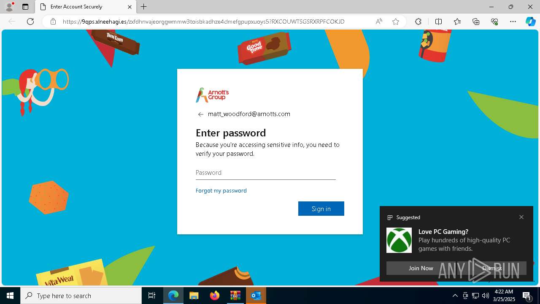
Task: Click the Arnott's Group logo
Action: tap(212, 95)
